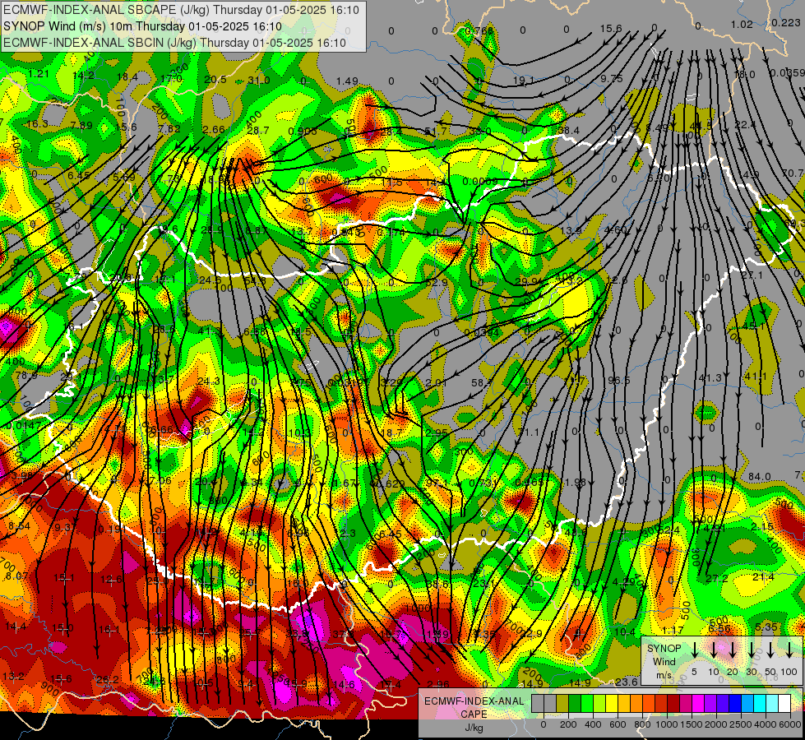Screen dimensions: 805x740
Task: Click the map value 7.89
Action: click(81, 125)
